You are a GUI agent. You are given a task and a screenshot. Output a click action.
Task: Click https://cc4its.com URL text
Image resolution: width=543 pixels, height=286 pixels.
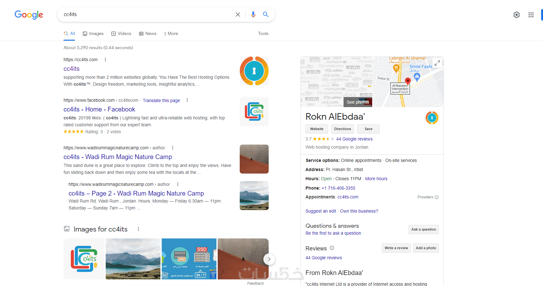point(81,60)
